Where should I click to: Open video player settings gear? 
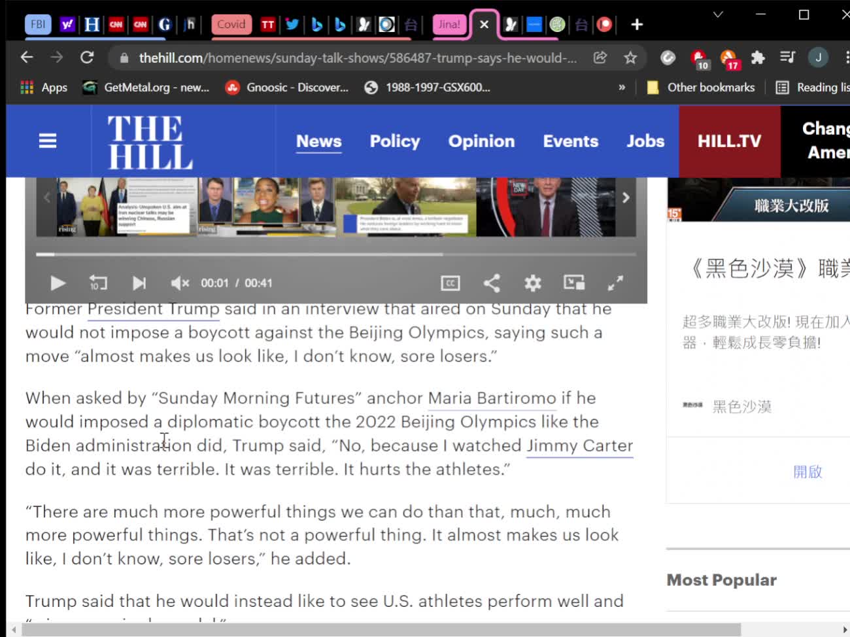click(x=533, y=283)
